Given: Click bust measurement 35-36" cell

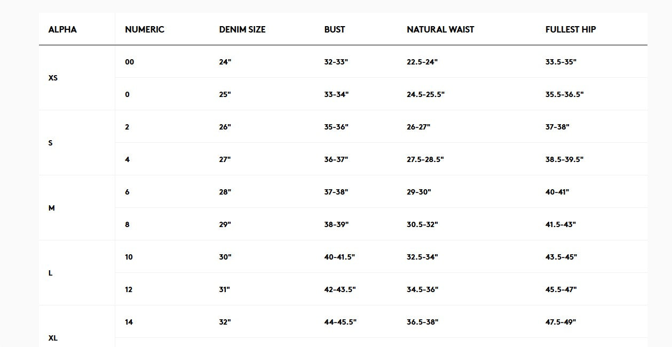Looking at the screenshot, I should (x=336, y=127).
